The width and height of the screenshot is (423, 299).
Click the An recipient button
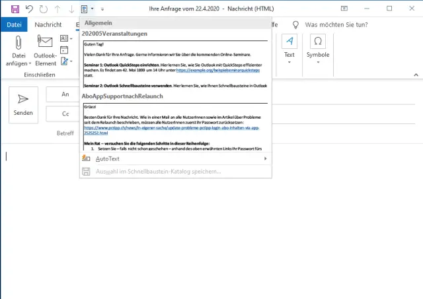(x=65, y=94)
